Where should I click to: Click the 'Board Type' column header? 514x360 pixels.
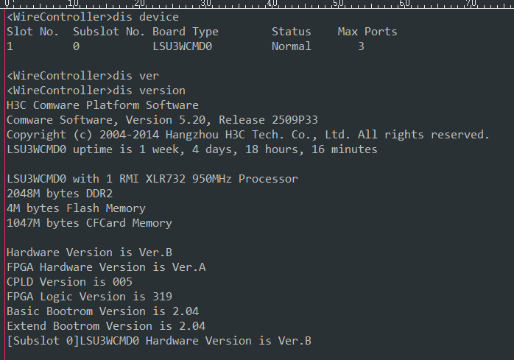(186, 32)
